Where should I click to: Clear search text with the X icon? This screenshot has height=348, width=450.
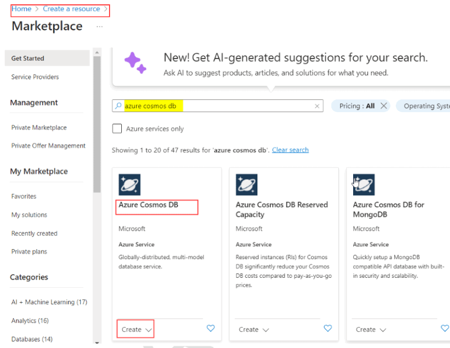coord(317,106)
